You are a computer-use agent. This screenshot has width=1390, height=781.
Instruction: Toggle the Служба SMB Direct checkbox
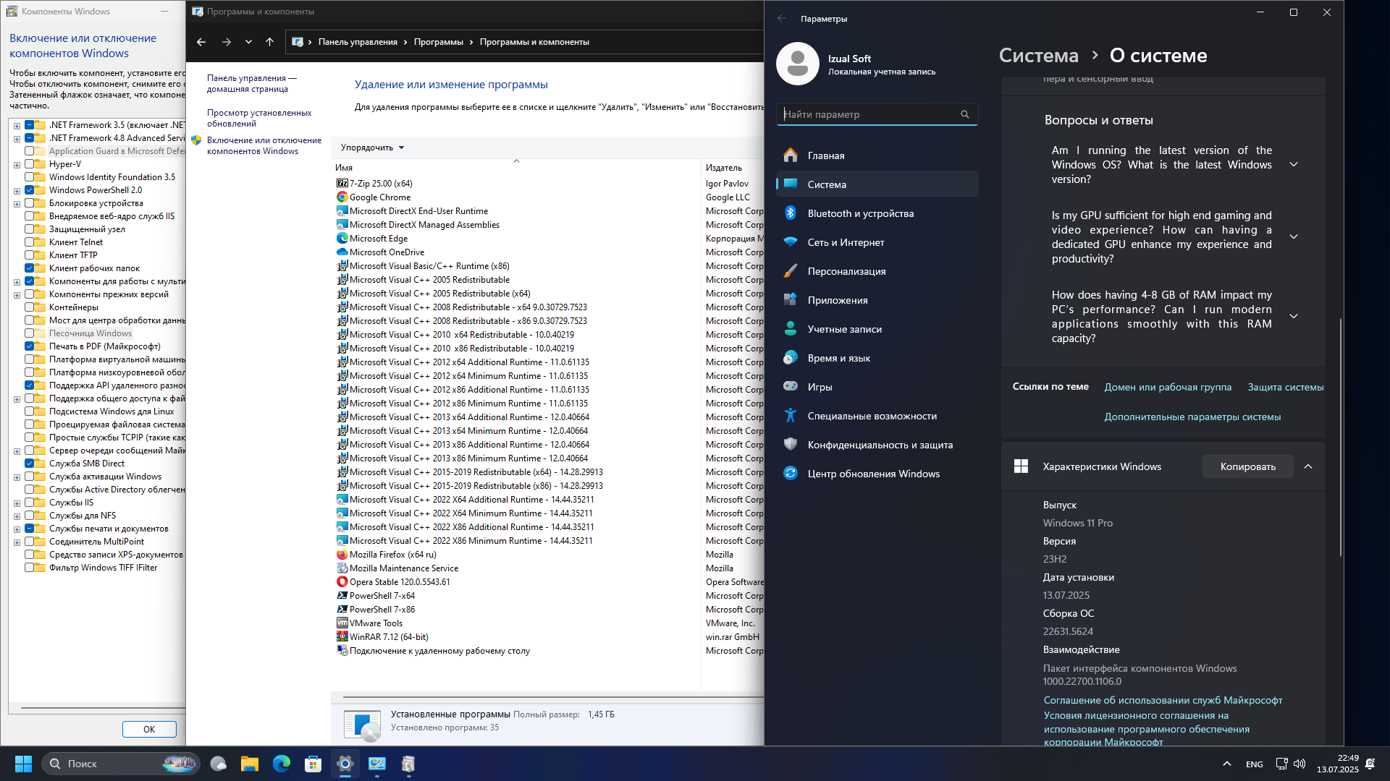coord(30,464)
